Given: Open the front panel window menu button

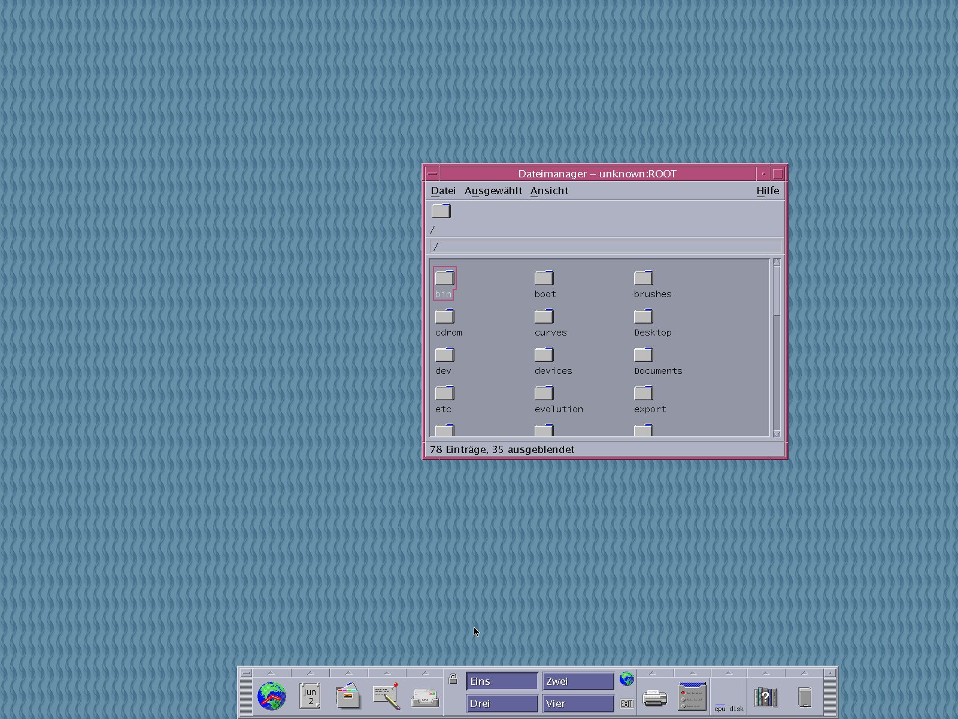Looking at the screenshot, I should point(246,673).
